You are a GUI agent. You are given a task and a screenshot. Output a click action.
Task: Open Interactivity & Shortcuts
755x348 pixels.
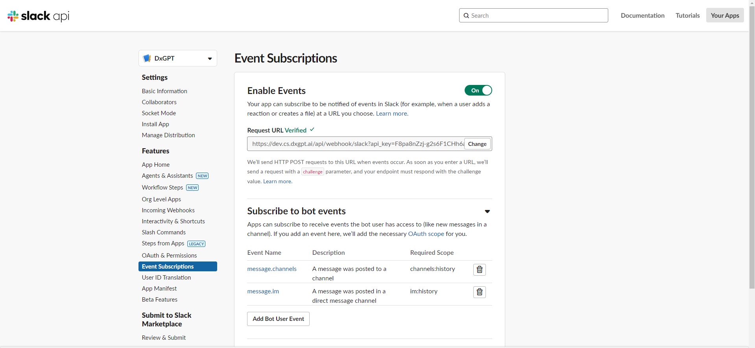tap(174, 221)
